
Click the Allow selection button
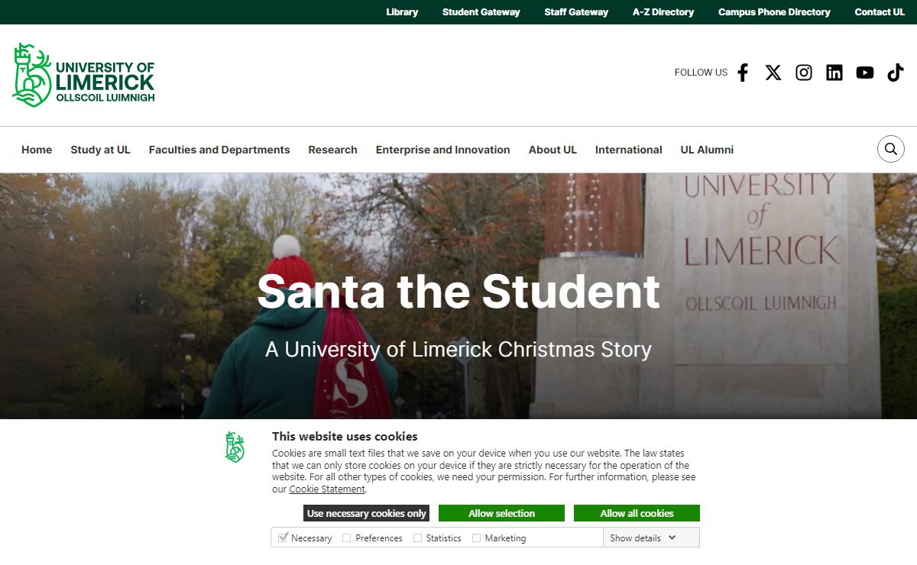click(501, 513)
